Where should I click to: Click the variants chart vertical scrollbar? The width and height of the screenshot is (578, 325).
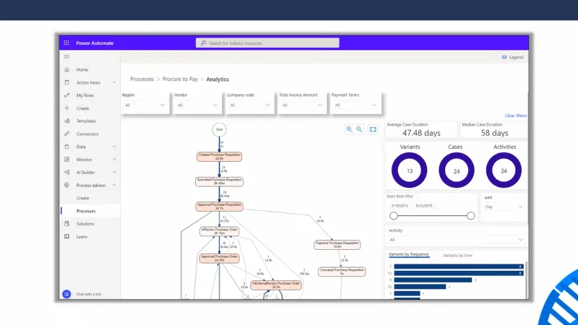tap(526, 280)
